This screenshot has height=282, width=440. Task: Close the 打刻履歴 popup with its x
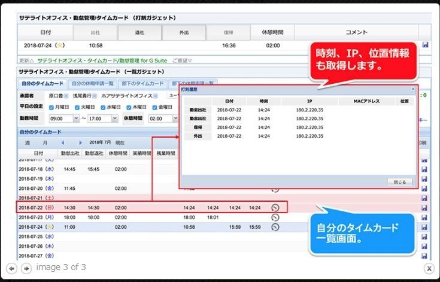(413, 89)
